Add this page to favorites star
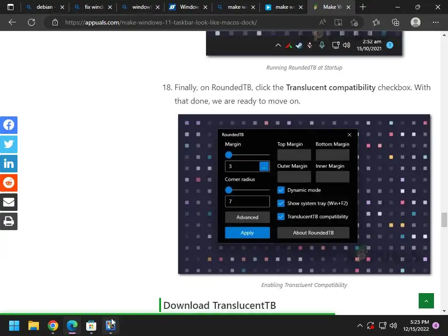Screen dimensions: 448x336 click(354, 22)
